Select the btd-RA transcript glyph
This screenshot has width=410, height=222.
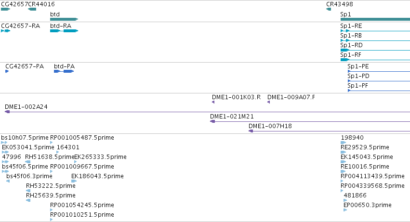(64, 31)
